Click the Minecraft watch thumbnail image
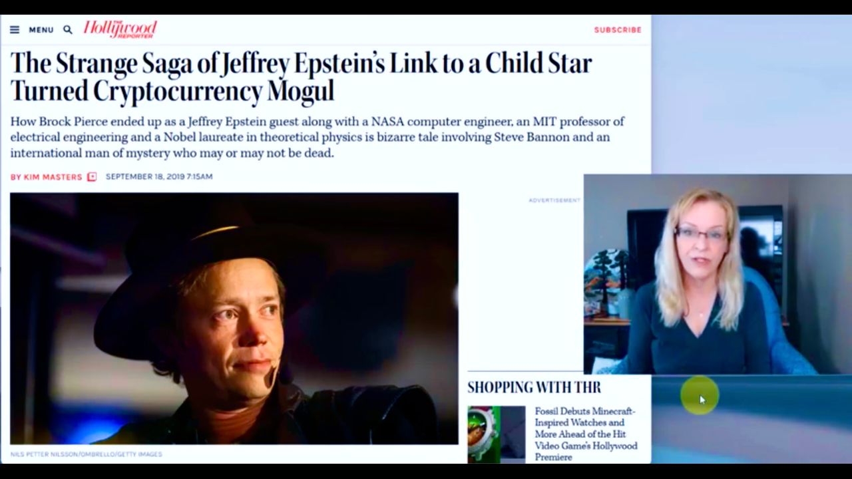The height and width of the screenshot is (479, 852). click(497, 434)
